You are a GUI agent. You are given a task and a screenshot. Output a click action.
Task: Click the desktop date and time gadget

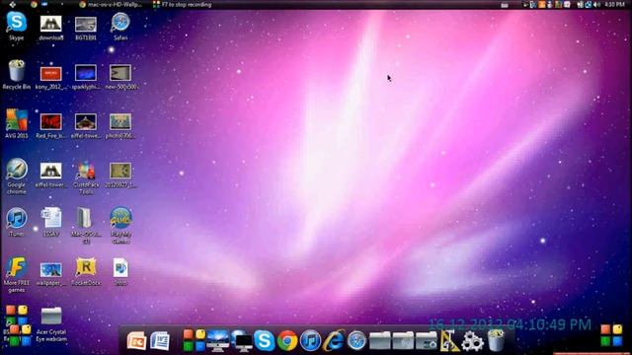(x=510, y=324)
